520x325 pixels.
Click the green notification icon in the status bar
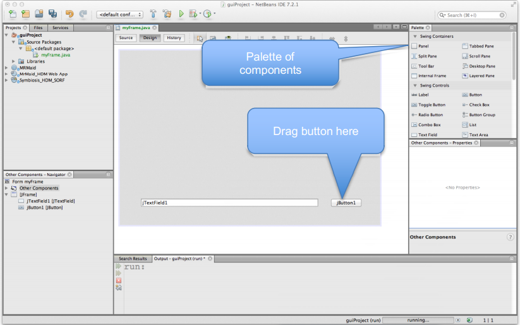469,321
